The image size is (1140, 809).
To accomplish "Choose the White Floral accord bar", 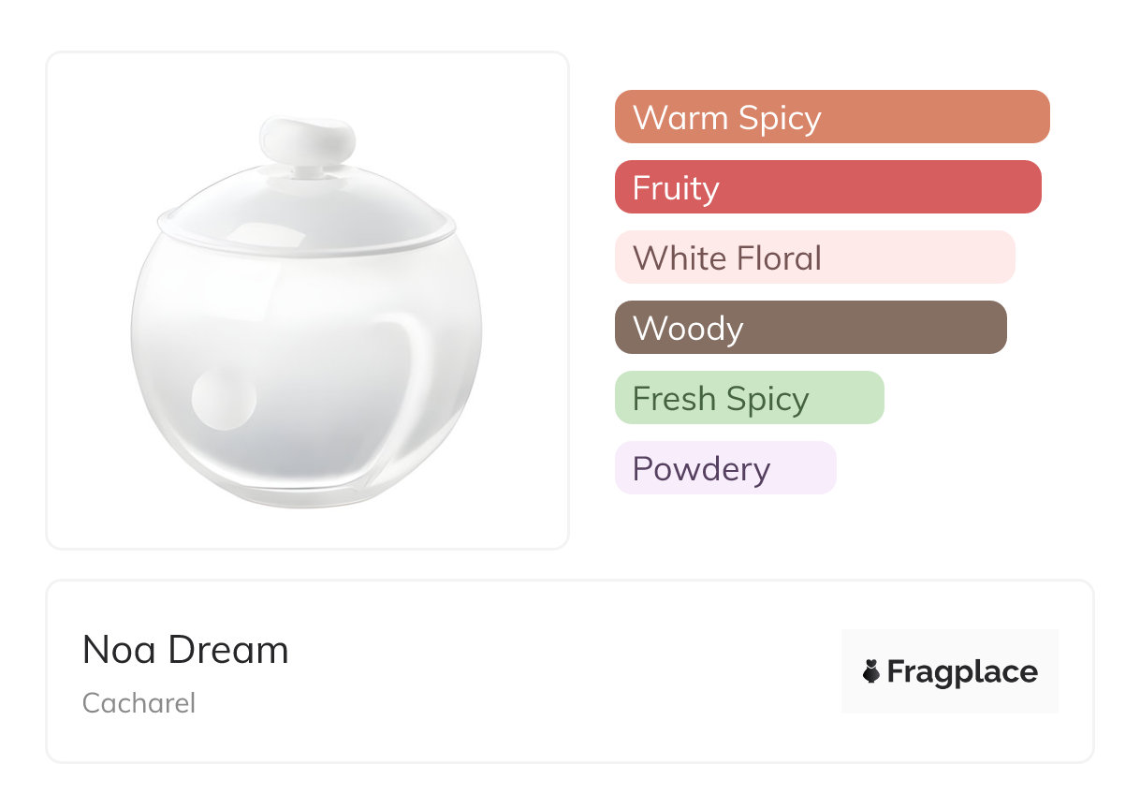I will pos(814,257).
